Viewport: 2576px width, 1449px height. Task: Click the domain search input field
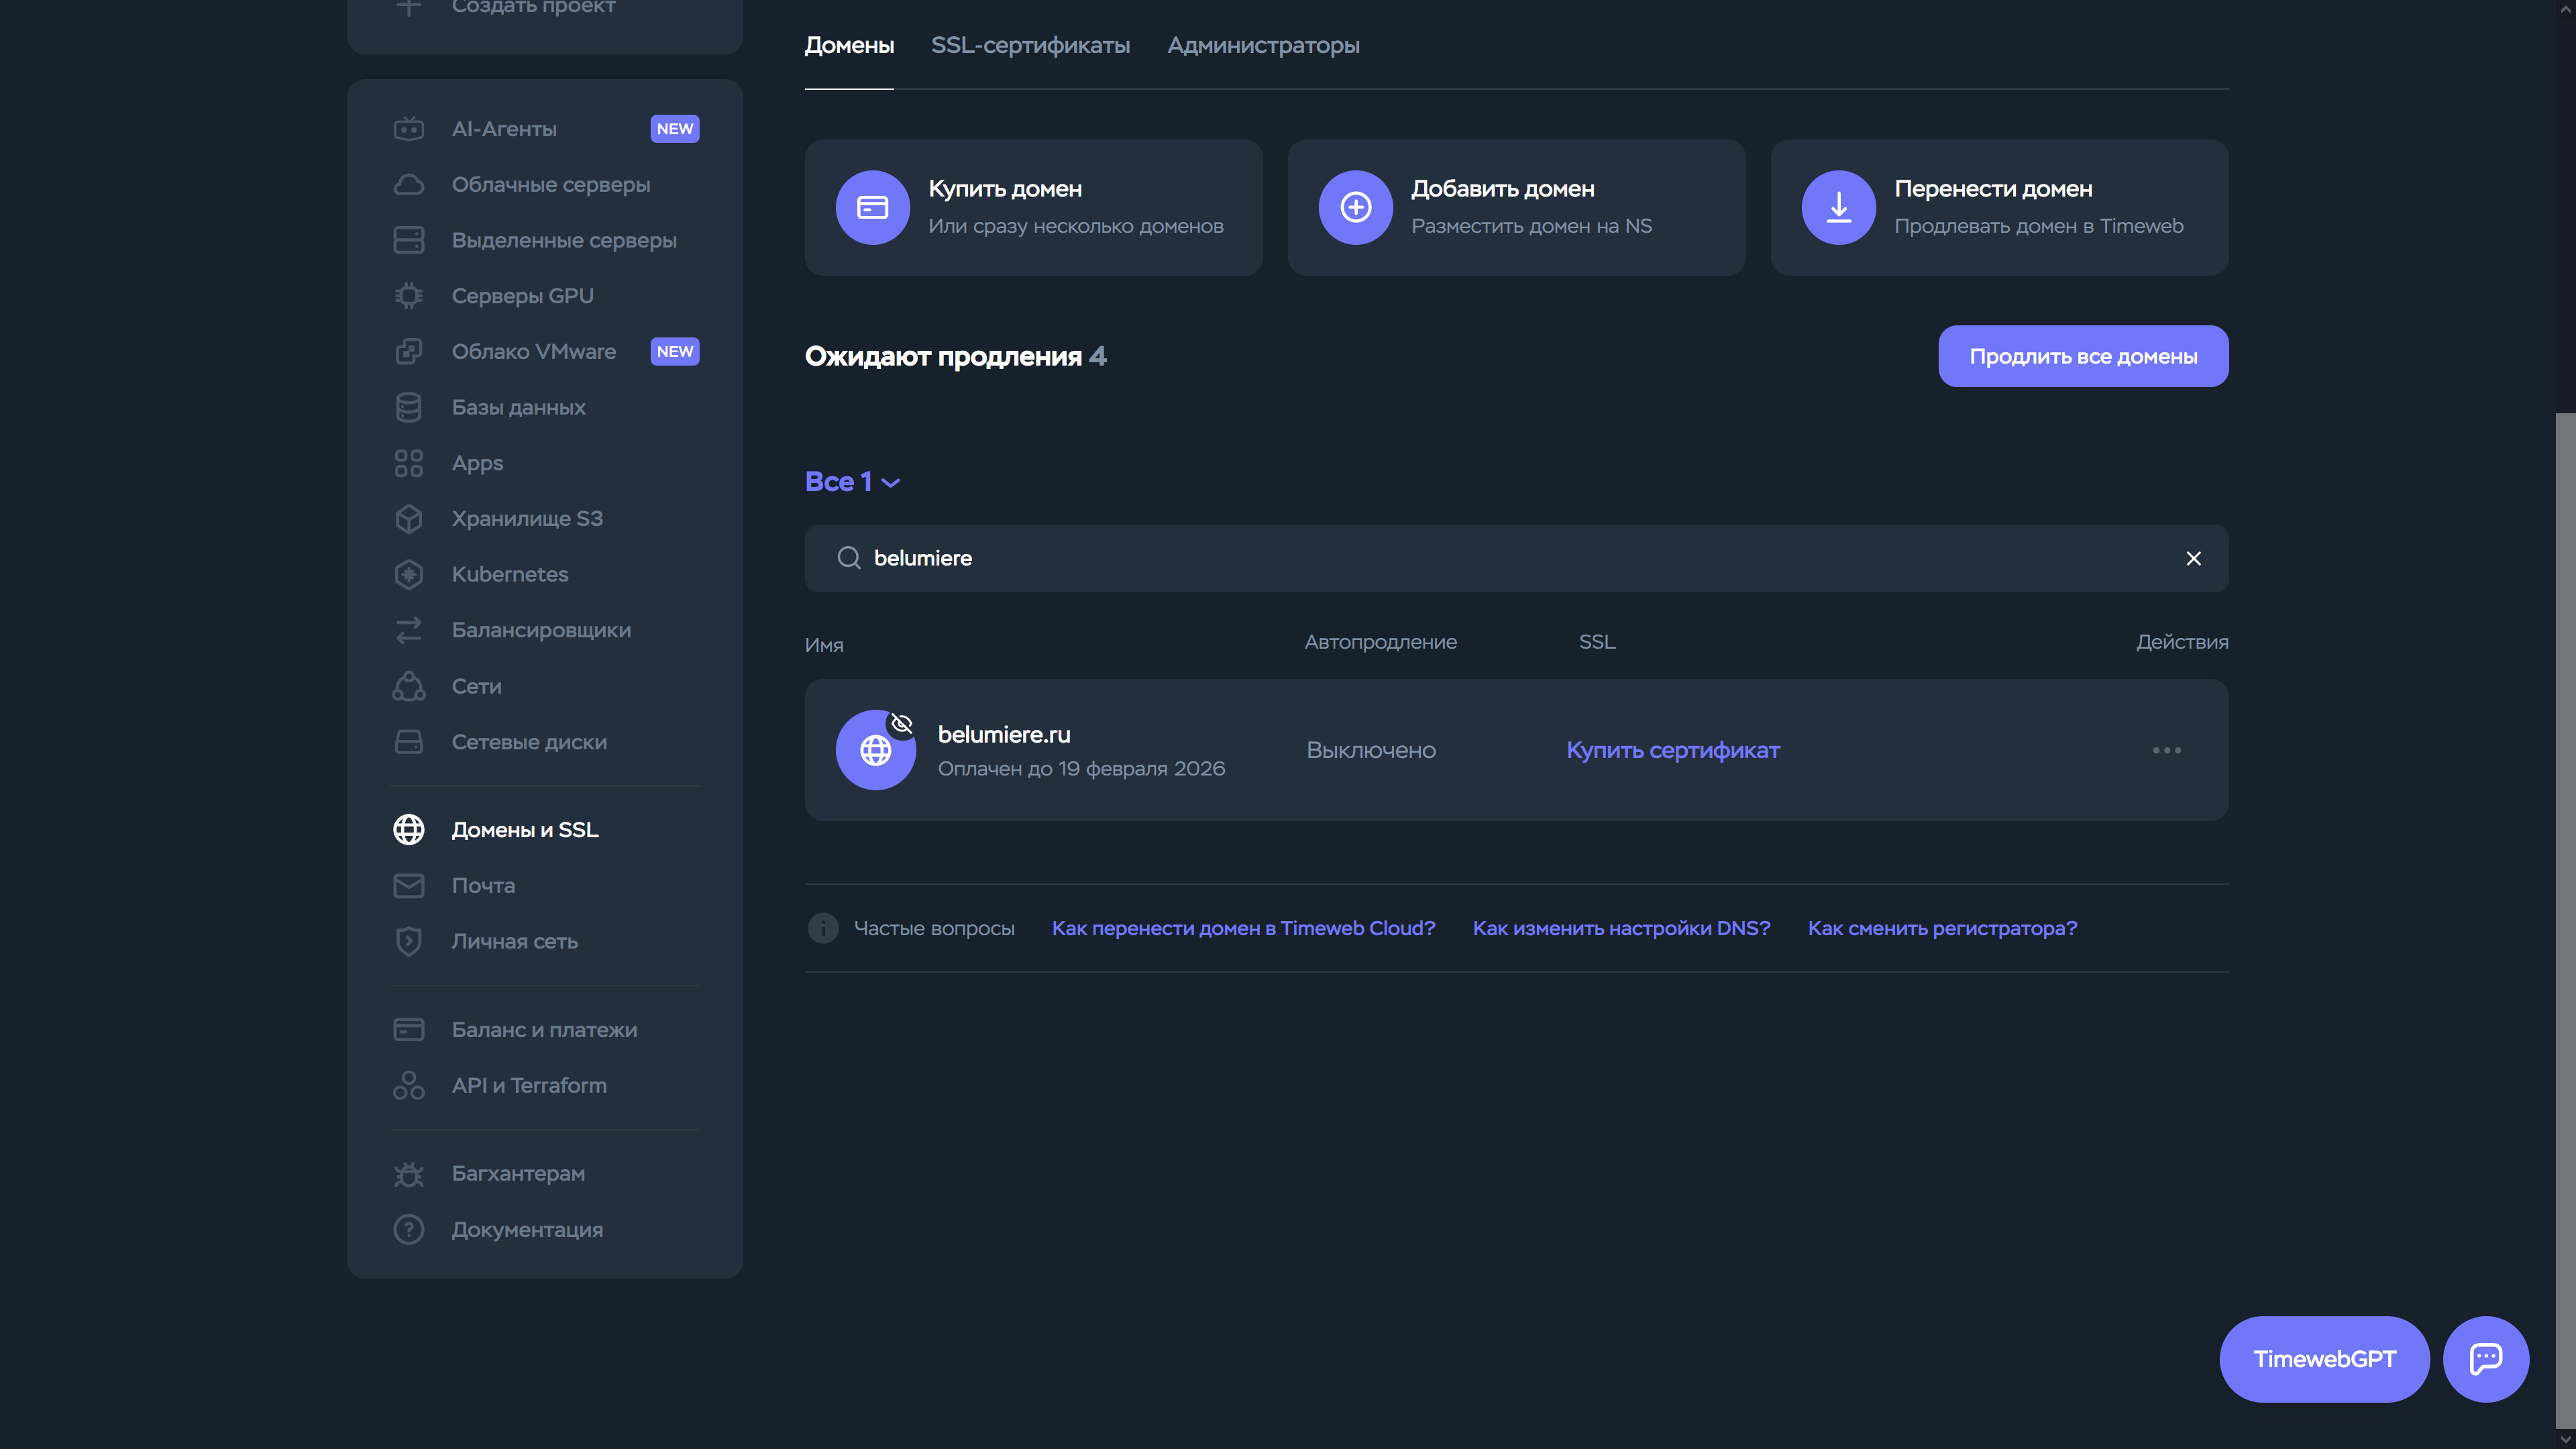tap(1500, 559)
